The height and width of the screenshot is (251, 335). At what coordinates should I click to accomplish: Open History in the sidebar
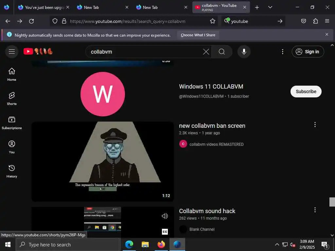coord(12,171)
